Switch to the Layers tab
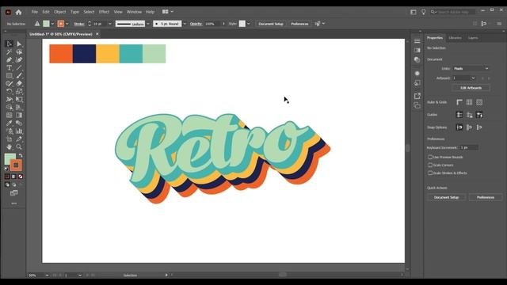507x285 pixels. click(x=473, y=38)
